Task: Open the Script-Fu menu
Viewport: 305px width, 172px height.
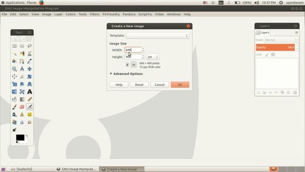Action: coord(145,14)
